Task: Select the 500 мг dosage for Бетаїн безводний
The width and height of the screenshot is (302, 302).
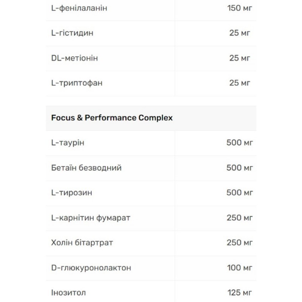Action: click(239, 168)
